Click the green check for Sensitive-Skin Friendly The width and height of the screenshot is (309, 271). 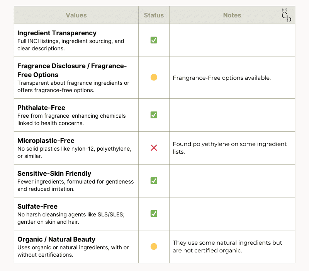coord(154,180)
